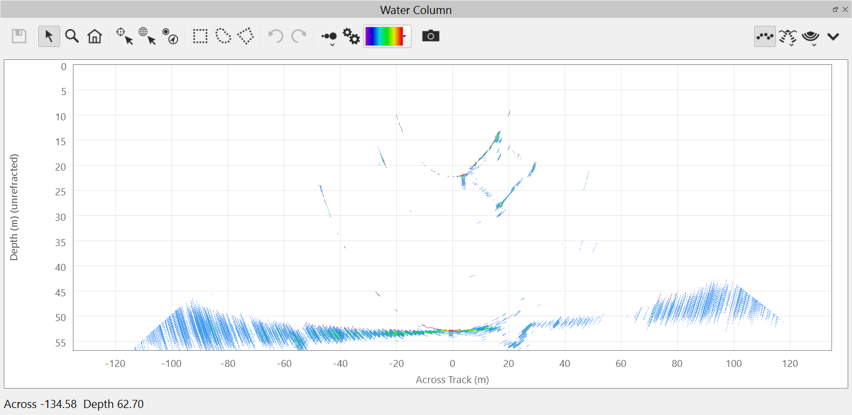
Task: Choose the globe pointer geo-pick tool
Action: 147,36
